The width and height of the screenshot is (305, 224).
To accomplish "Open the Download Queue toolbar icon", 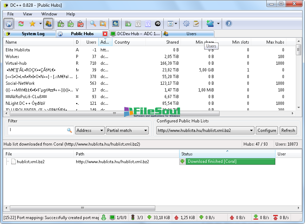I will tap(61, 24).
